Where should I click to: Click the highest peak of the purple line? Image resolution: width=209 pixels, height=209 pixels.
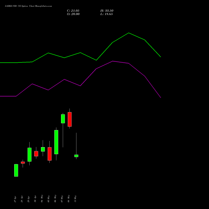[x=113, y=61]
